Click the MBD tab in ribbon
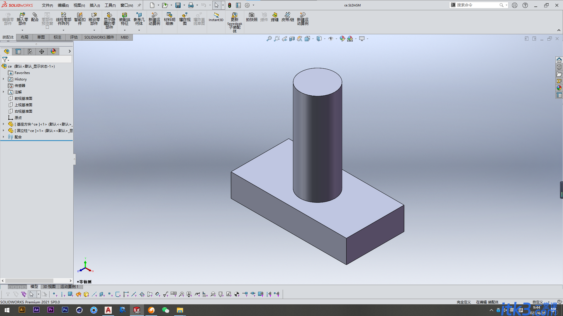Image resolution: width=563 pixels, height=316 pixels. [125, 37]
